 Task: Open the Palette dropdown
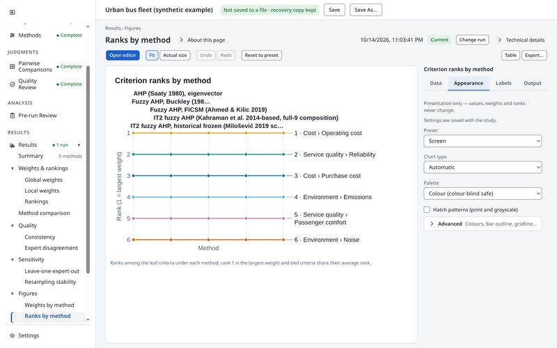point(483,193)
